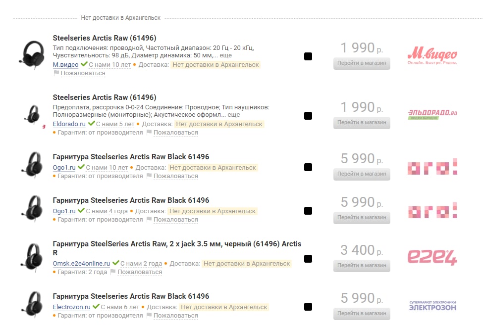Open headset thumbnail in the M.видео row

click(32, 55)
